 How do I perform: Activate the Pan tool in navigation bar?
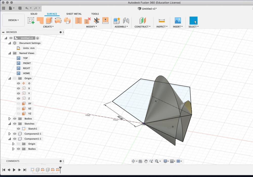(x=146, y=161)
